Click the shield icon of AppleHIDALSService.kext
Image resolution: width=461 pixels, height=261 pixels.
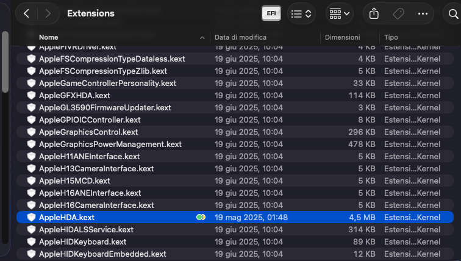point(31,229)
